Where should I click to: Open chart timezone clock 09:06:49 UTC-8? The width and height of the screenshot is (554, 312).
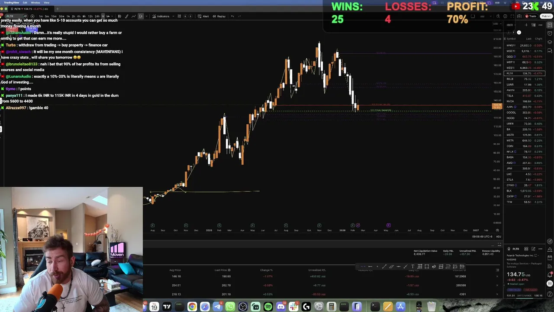482,237
